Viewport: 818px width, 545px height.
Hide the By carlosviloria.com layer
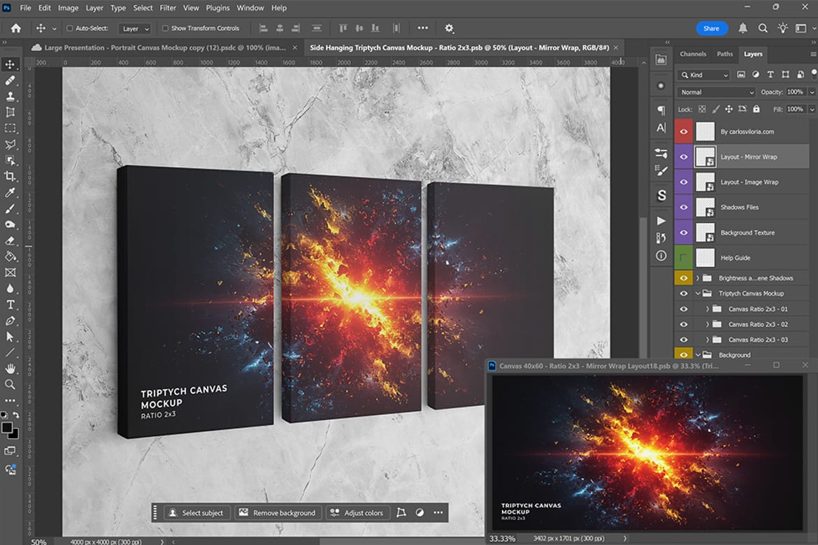pyautogui.click(x=683, y=131)
